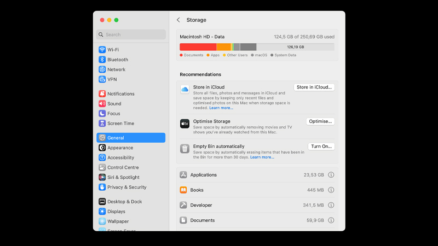Click the orange Apps segment of storage bar
The image size is (438, 246).
[x=224, y=47]
